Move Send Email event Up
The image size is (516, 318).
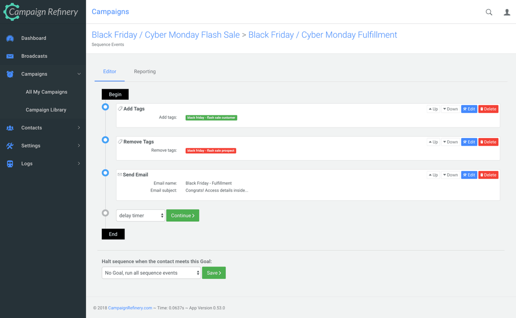point(433,175)
